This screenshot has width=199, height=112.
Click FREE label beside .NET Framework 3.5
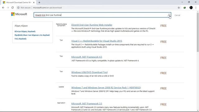click(164, 105)
